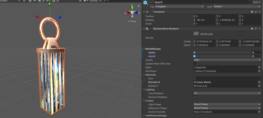
Task: Click the style2 value input field
Action: click(x=257, y=56)
